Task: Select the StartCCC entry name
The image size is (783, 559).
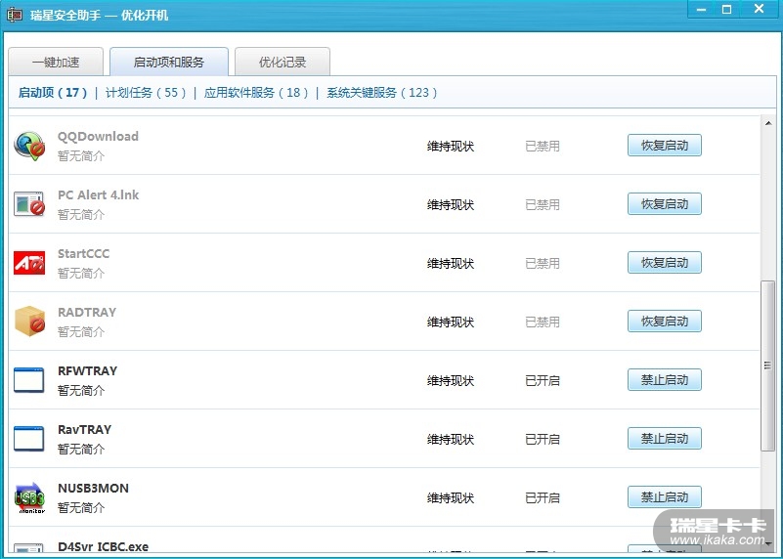Action: [x=83, y=253]
